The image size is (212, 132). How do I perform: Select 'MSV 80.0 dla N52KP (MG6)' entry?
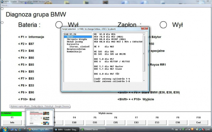click(110, 39)
